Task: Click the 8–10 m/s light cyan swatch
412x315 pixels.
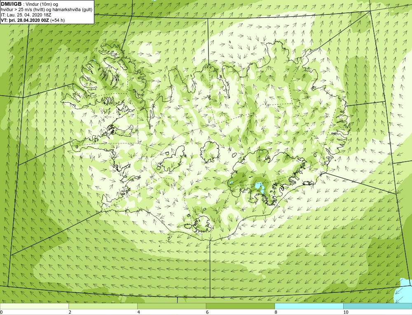Action: pyautogui.click(x=309, y=306)
